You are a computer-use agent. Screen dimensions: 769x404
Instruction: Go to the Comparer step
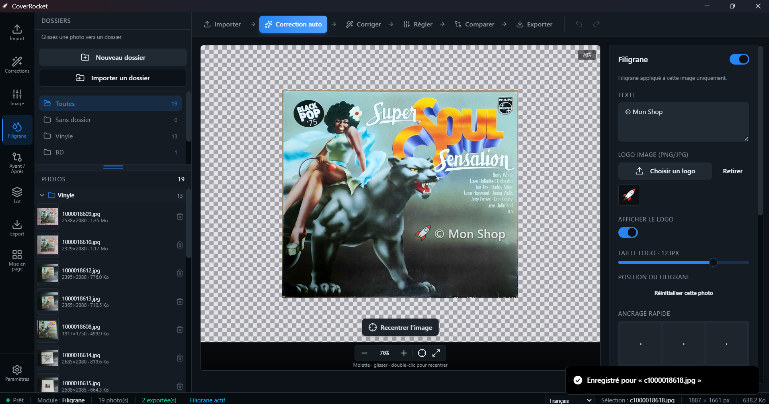tap(474, 24)
